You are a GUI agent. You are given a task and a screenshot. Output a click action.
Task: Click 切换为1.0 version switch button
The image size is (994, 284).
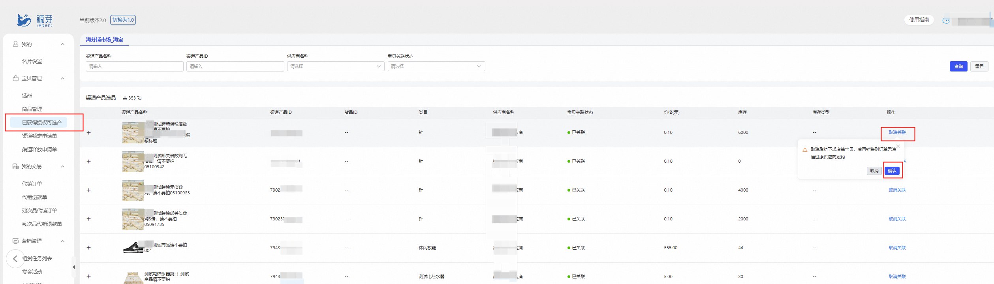pos(123,20)
